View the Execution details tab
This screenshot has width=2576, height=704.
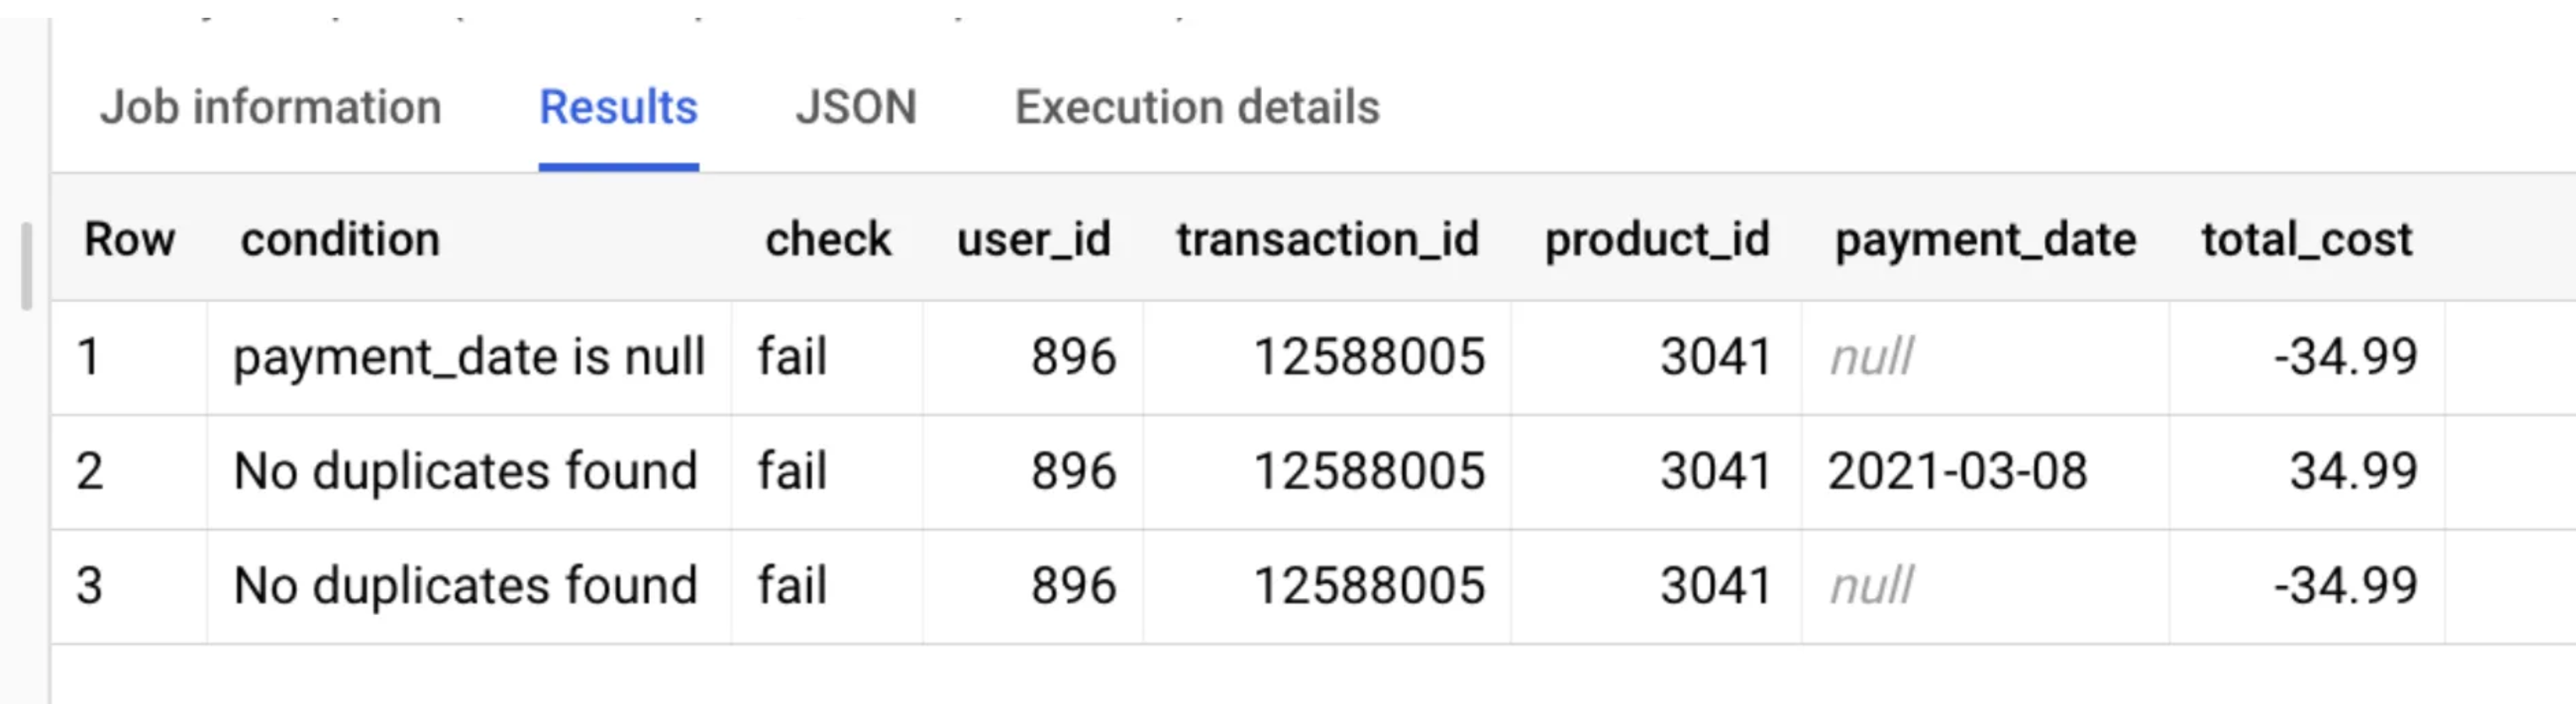point(1197,107)
